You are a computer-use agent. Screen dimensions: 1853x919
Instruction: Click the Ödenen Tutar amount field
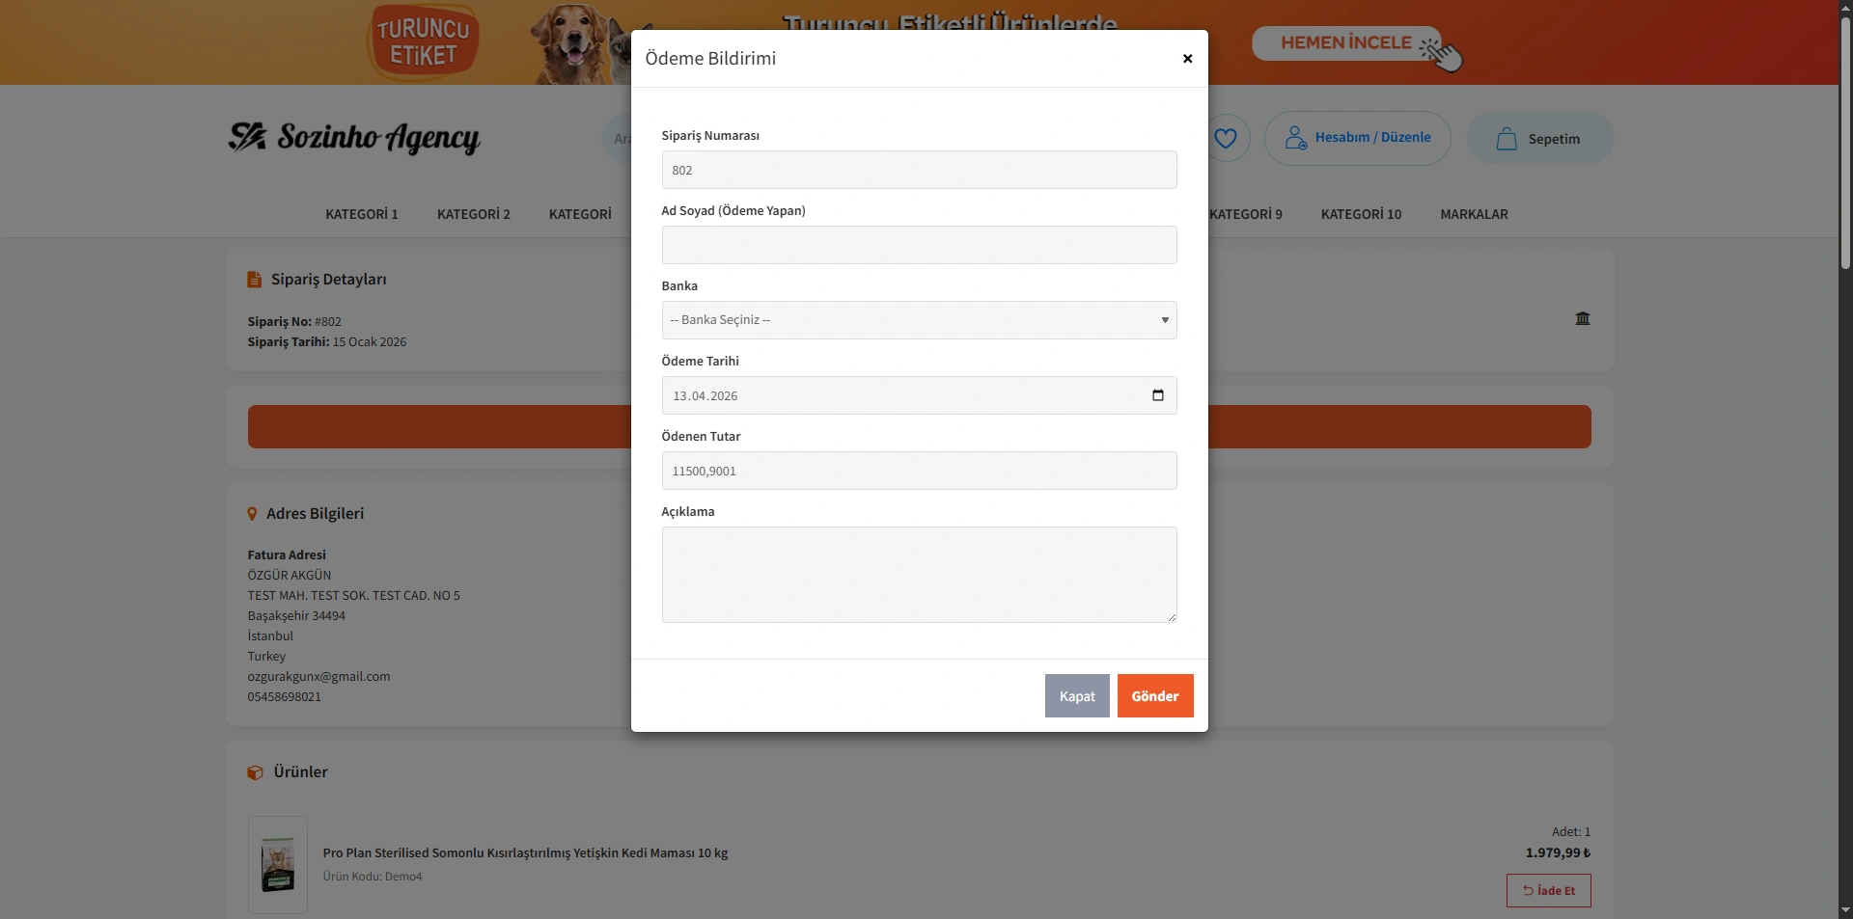click(x=918, y=471)
